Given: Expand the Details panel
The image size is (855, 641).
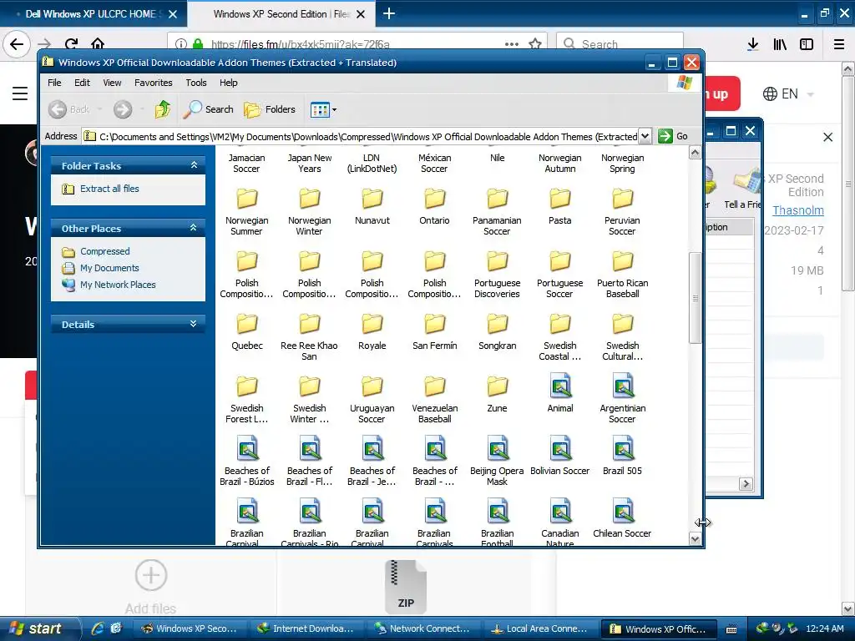Looking at the screenshot, I should (194, 324).
